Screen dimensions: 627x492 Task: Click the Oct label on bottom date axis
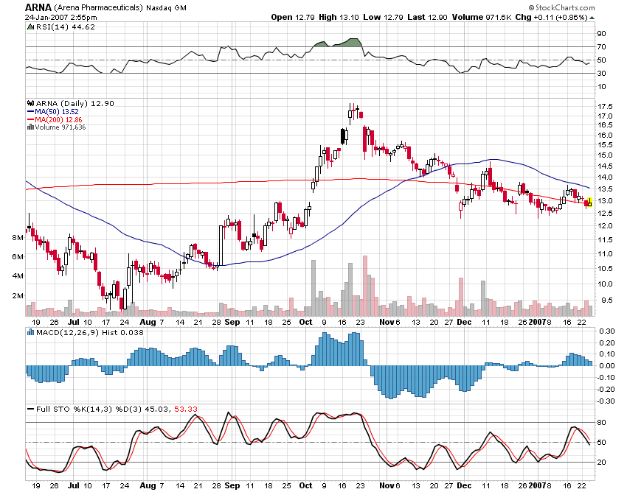305,485
